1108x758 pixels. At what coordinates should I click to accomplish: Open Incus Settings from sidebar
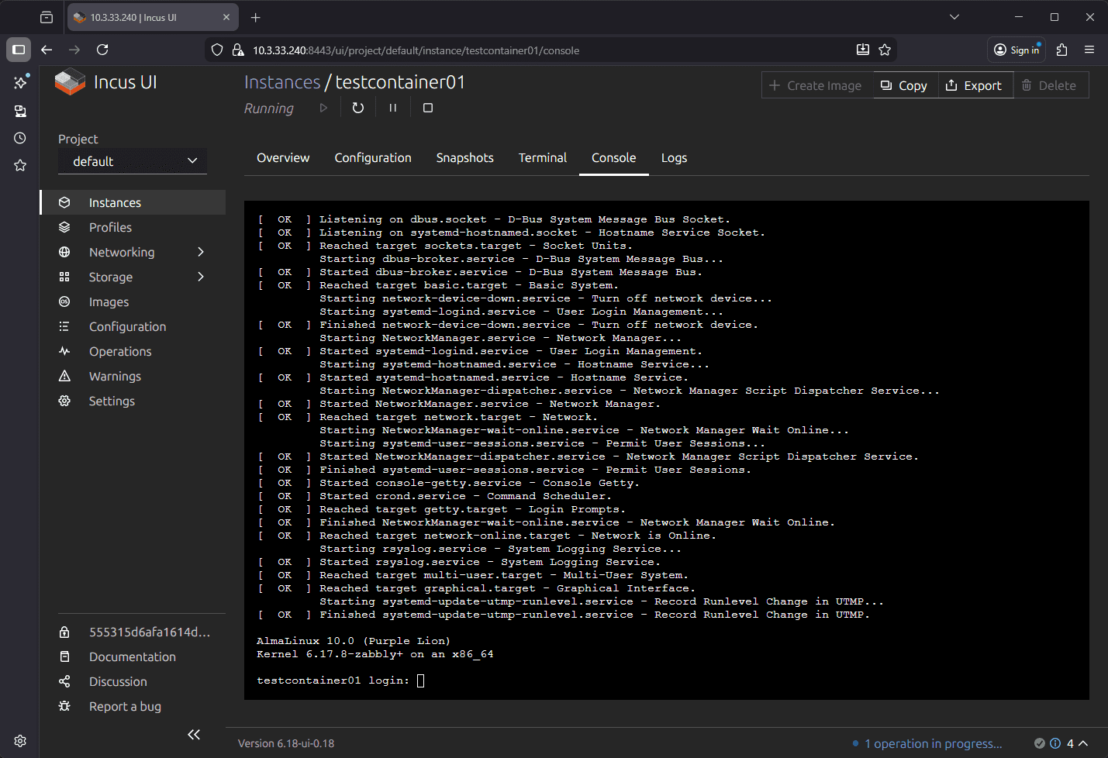pos(112,401)
